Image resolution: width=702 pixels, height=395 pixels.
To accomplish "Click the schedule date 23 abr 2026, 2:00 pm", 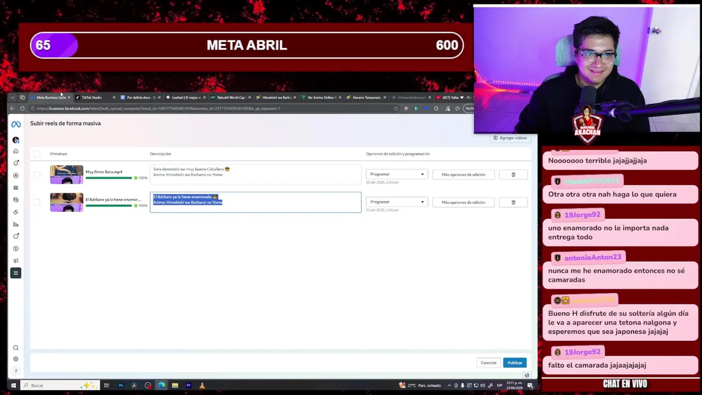I will (x=382, y=183).
